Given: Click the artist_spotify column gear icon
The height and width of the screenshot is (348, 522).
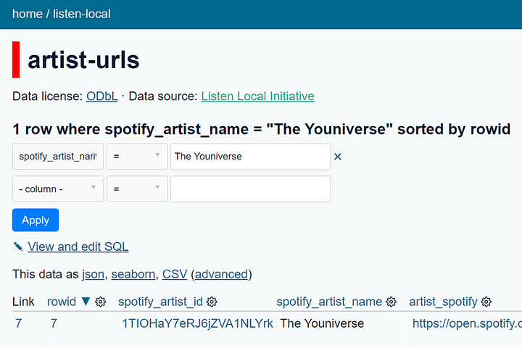Looking at the screenshot, I should 486,302.
